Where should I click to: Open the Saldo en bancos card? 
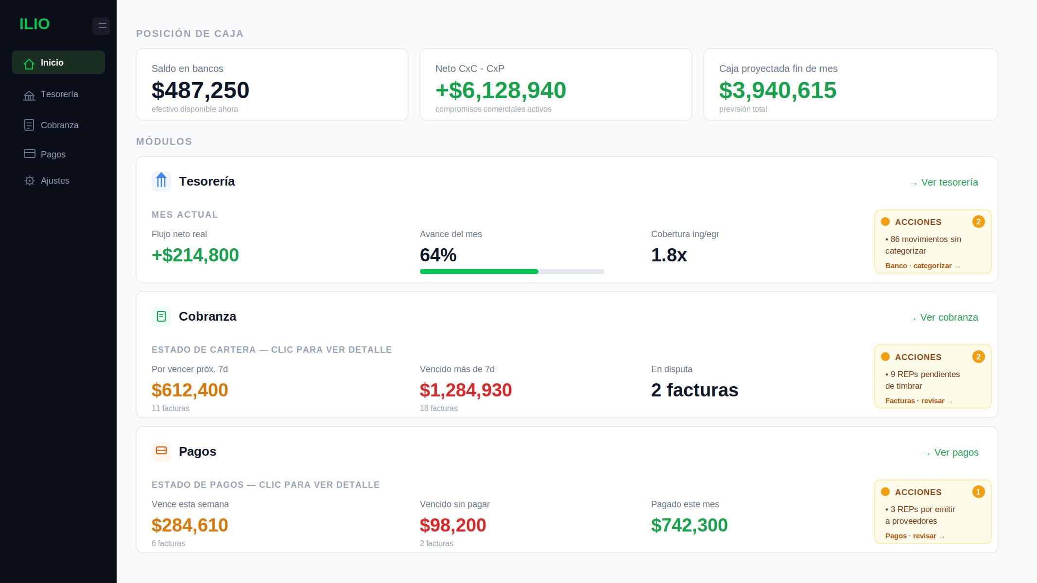pyautogui.click(x=272, y=85)
